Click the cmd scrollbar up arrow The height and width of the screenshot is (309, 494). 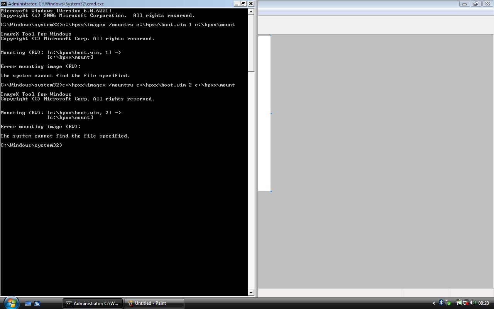[251, 12]
